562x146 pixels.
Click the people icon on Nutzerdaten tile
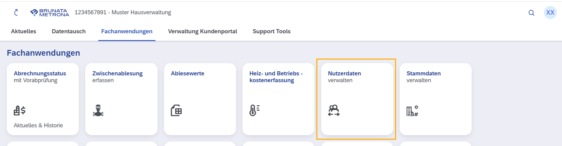click(x=334, y=110)
